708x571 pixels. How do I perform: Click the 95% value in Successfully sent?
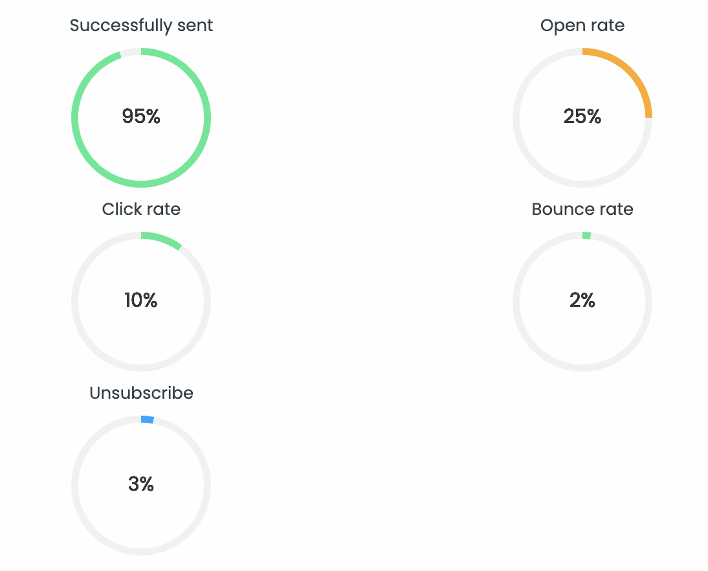pyautogui.click(x=141, y=117)
